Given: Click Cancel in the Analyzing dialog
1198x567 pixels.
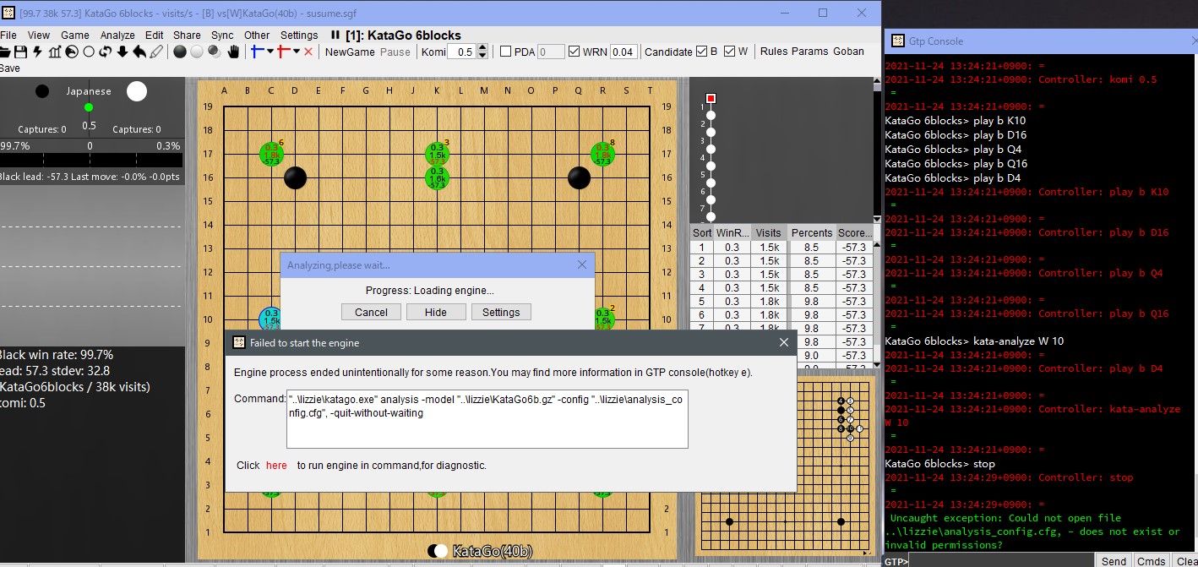Looking at the screenshot, I should click(371, 312).
